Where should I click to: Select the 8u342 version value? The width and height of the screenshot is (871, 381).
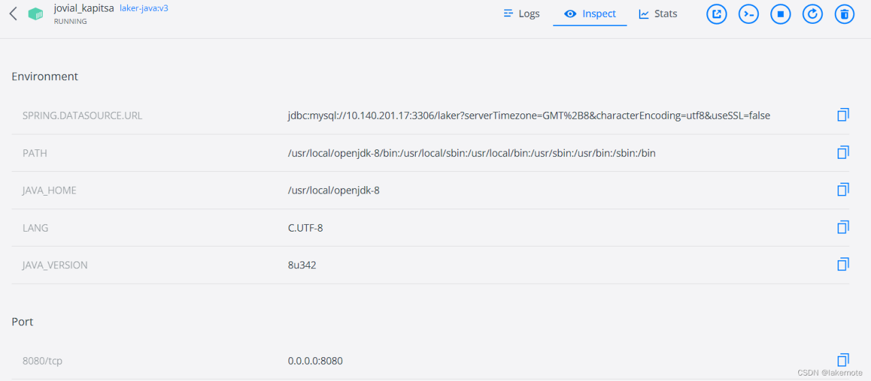click(x=302, y=265)
